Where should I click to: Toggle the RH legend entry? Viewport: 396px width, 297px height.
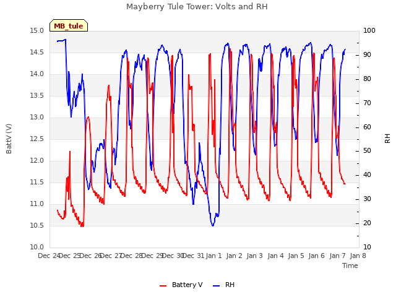(224, 285)
